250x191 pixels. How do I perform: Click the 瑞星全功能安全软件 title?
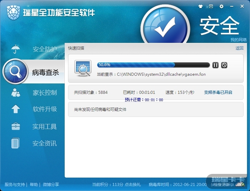point(59,13)
